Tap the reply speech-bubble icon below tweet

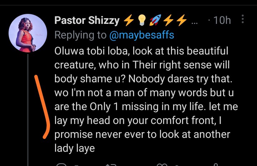tap(61, 165)
